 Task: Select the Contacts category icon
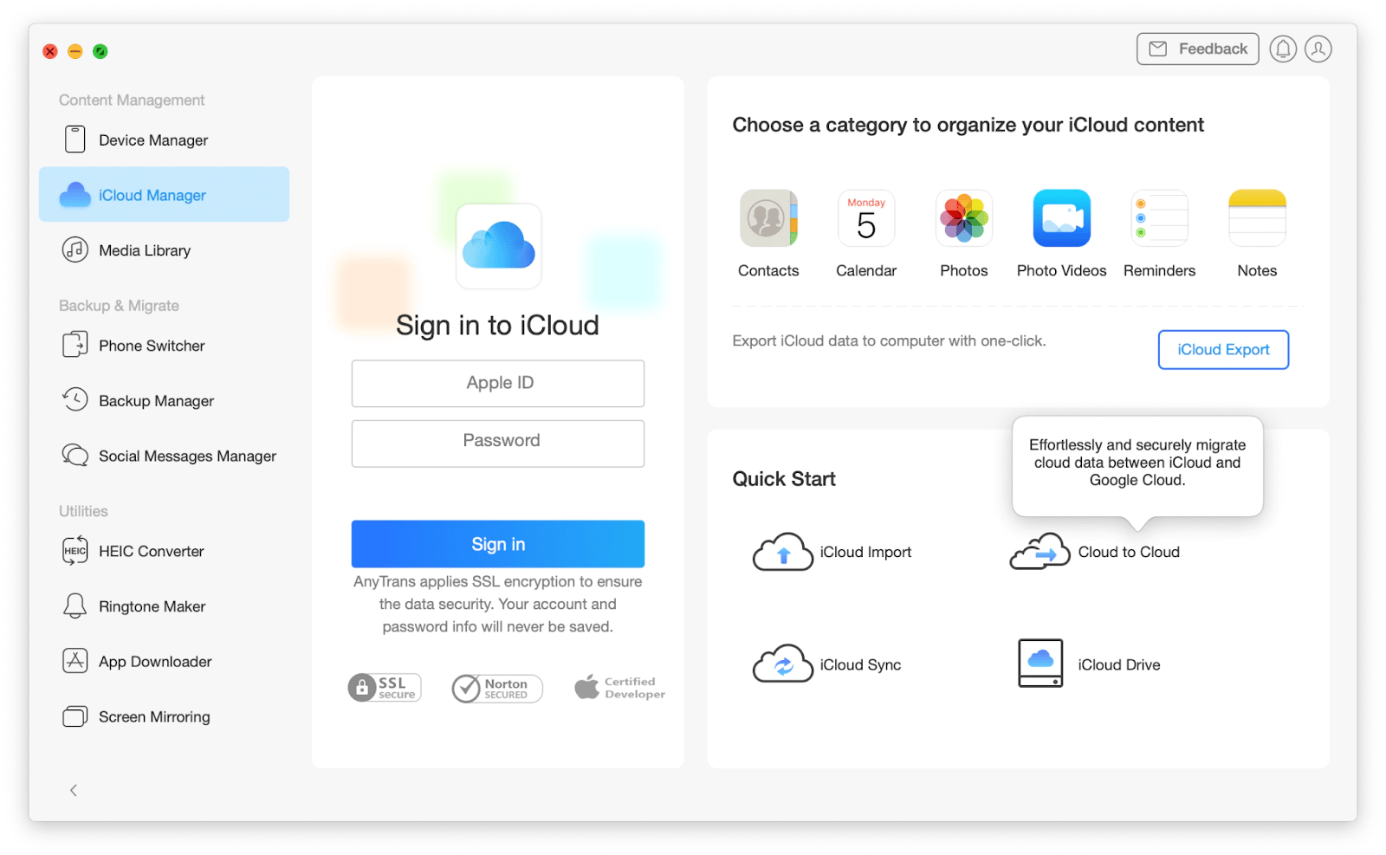[x=768, y=218]
